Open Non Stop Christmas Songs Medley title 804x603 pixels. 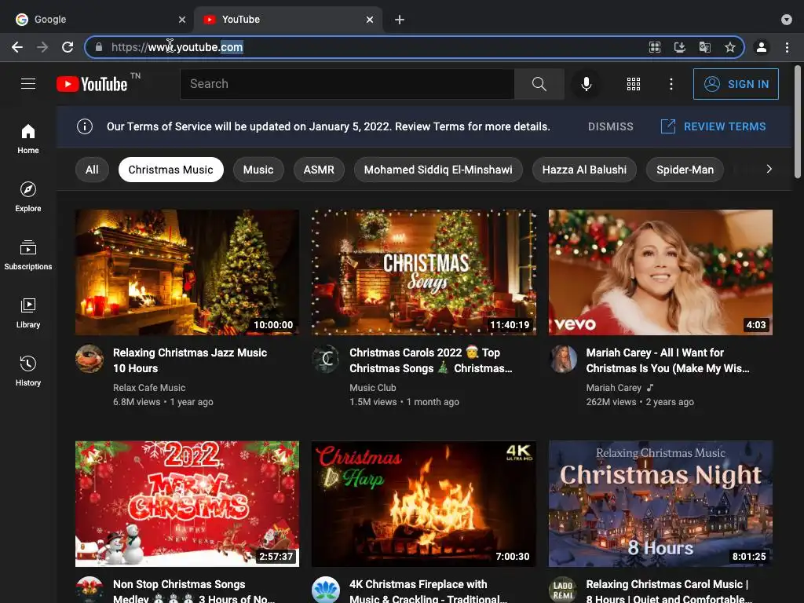pos(194,590)
